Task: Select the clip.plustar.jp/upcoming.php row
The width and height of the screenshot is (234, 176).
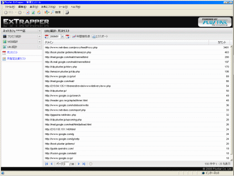Action: coord(137,119)
